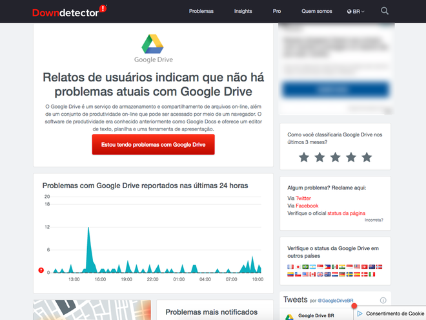The image size is (426, 320).
Task: Select the India flag
Action: pos(342,266)
